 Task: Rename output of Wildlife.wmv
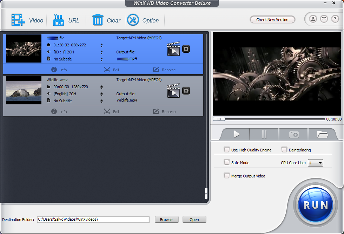tap(164, 111)
